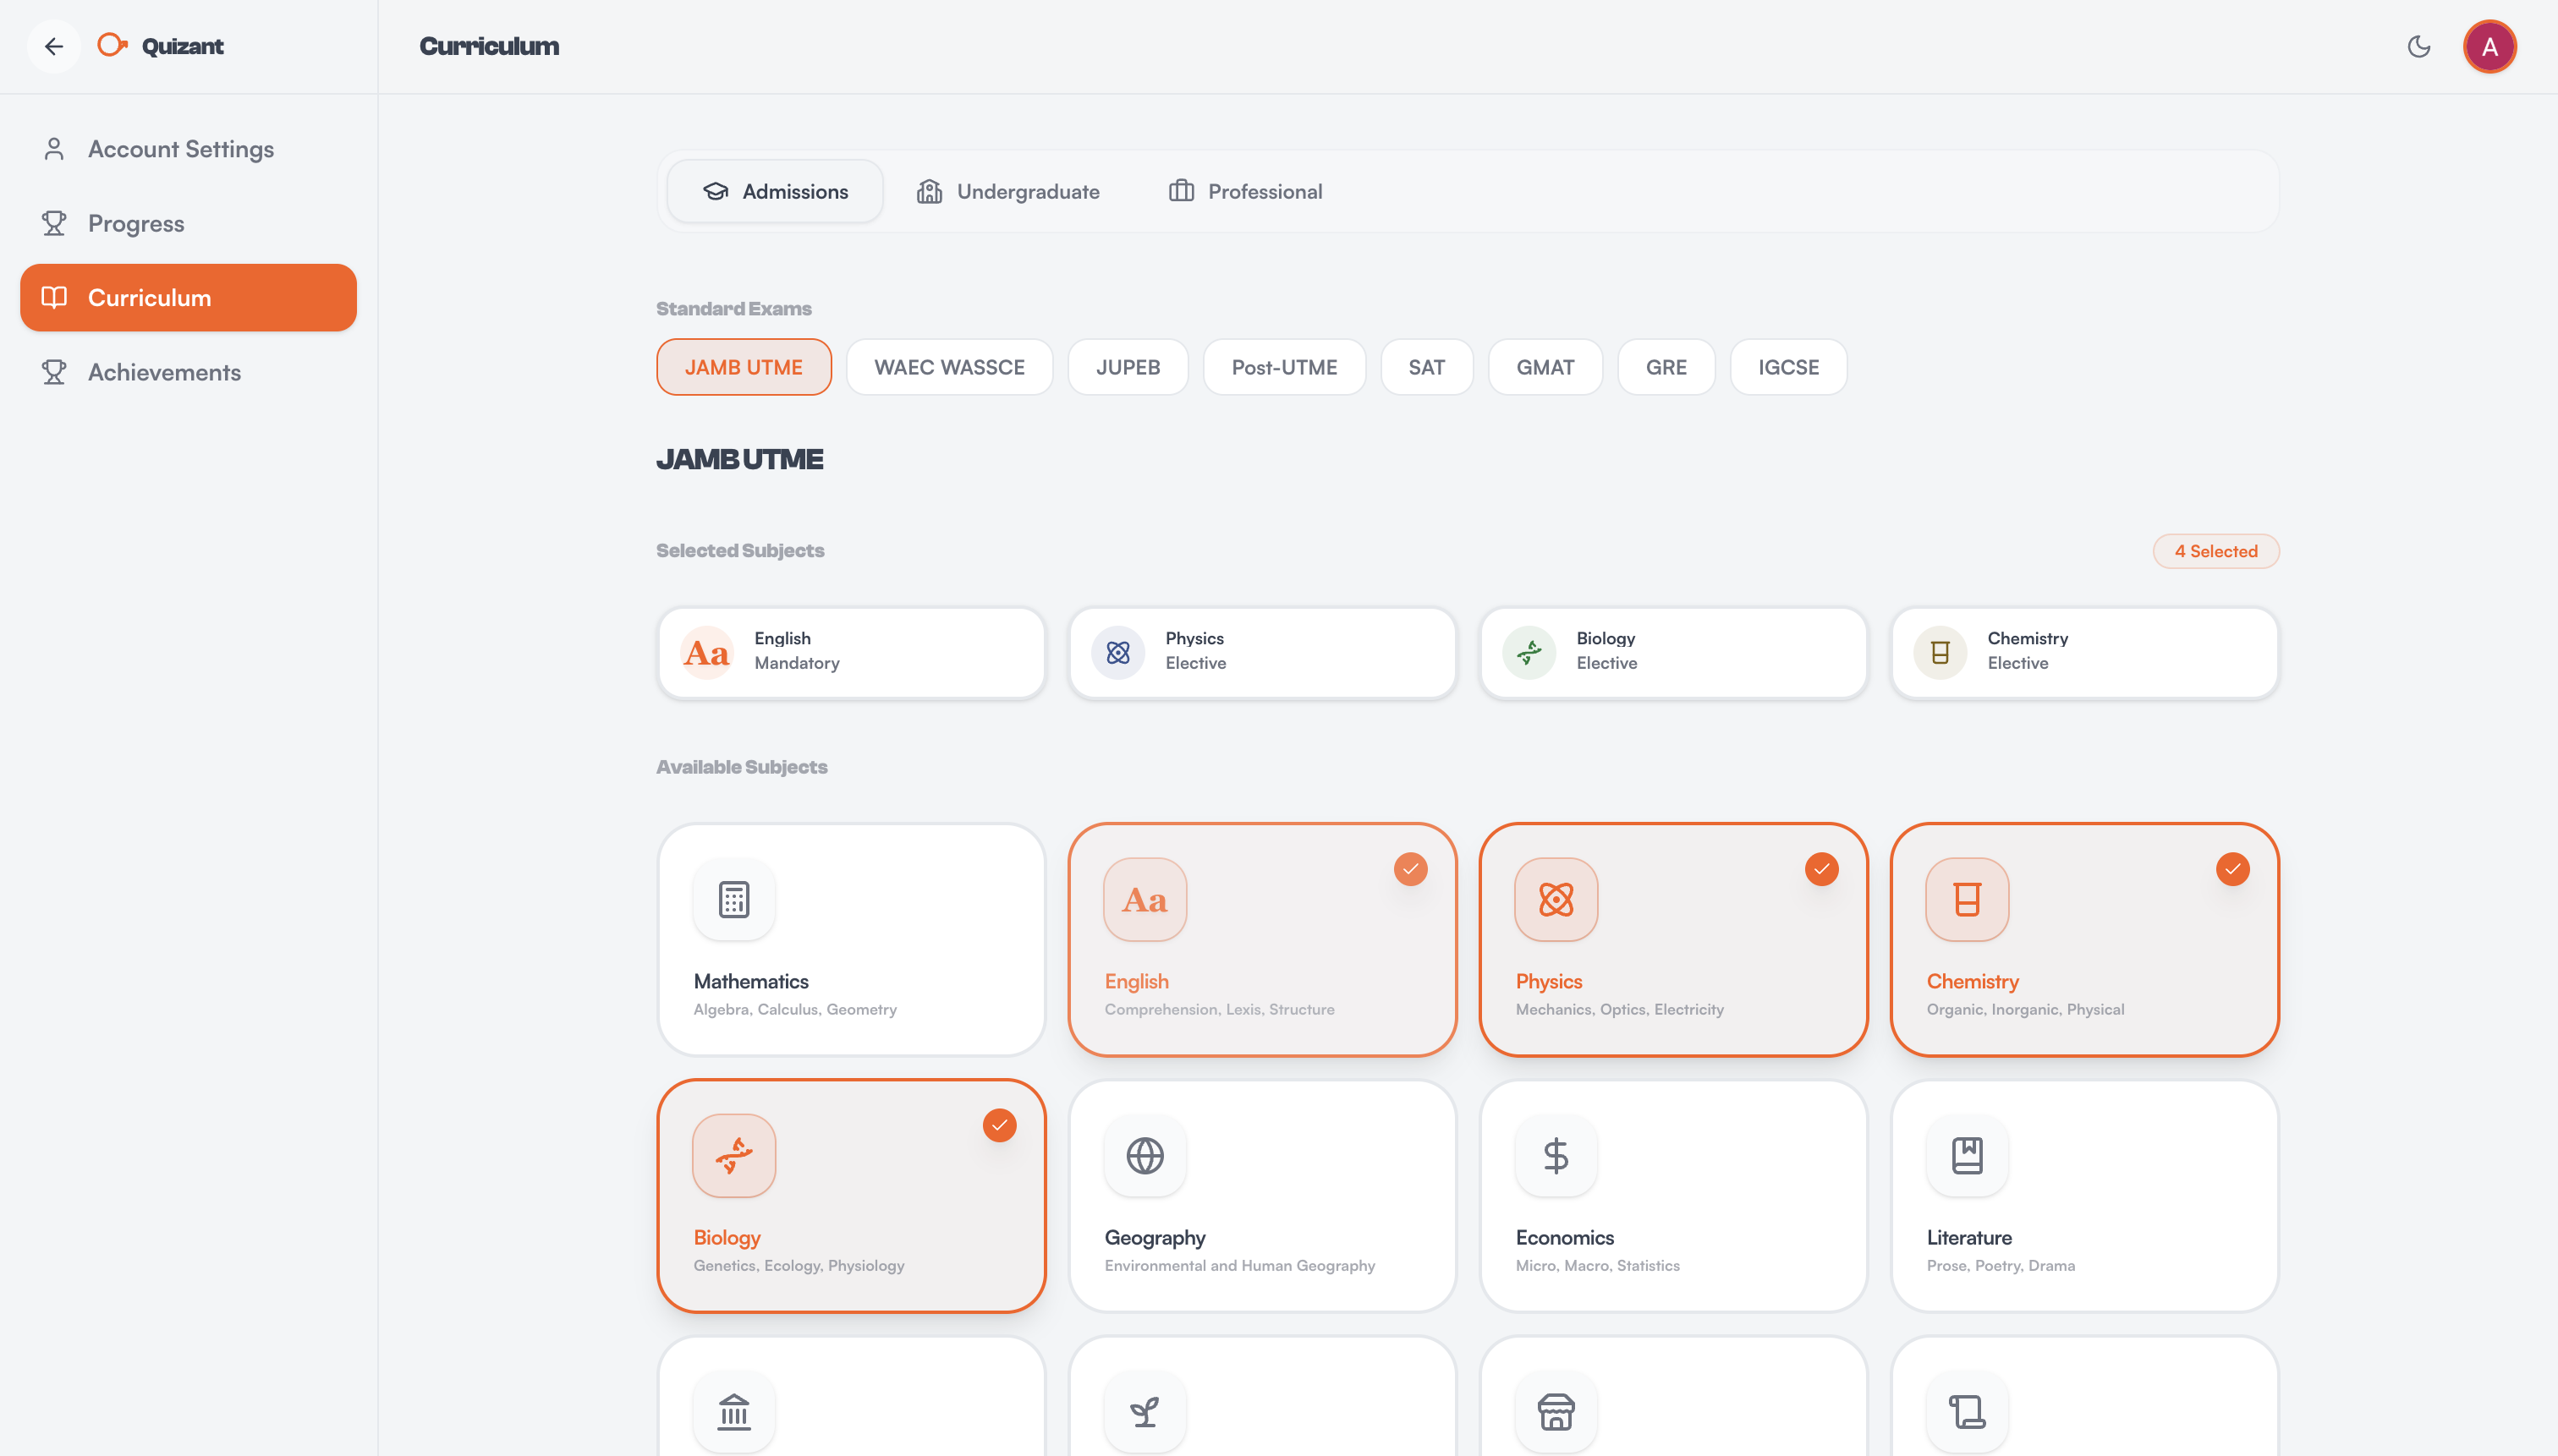Viewport: 2558px width, 1456px height.
Task: Select the WAEC WASSCE exam chip
Action: tap(949, 367)
